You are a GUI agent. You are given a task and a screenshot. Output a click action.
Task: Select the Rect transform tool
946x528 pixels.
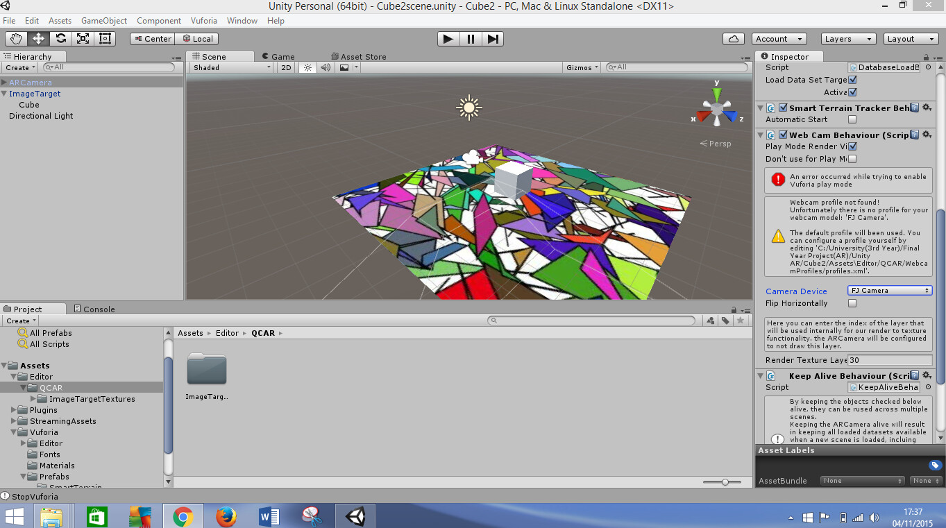point(105,39)
